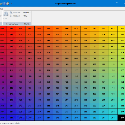This screenshot has width=125, height=125.
Task: Click segment cell 212
Action: pos(21,106)
